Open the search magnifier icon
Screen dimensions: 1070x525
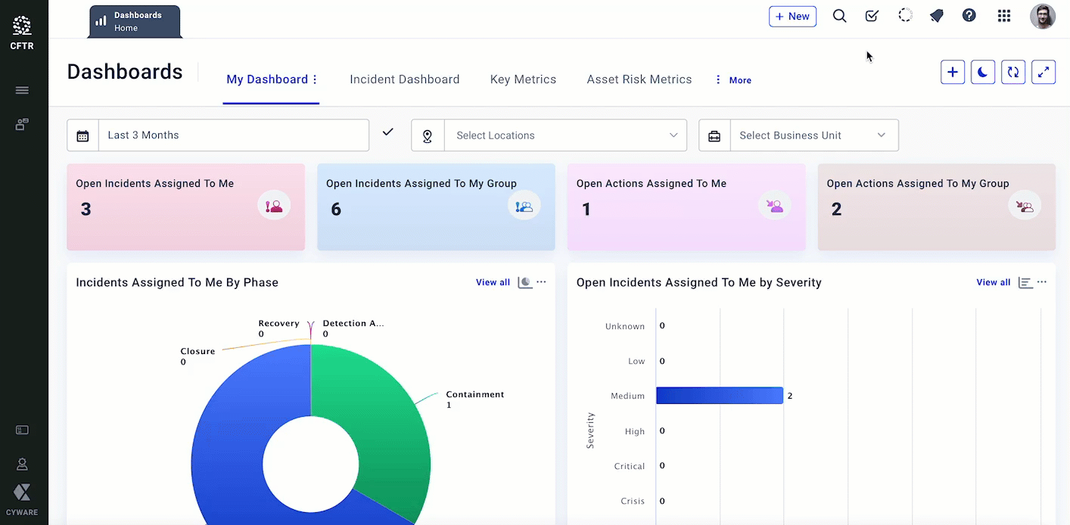[x=839, y=16]
